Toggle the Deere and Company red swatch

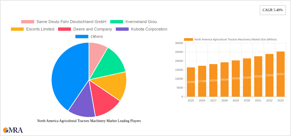click(x=64, y=29)
